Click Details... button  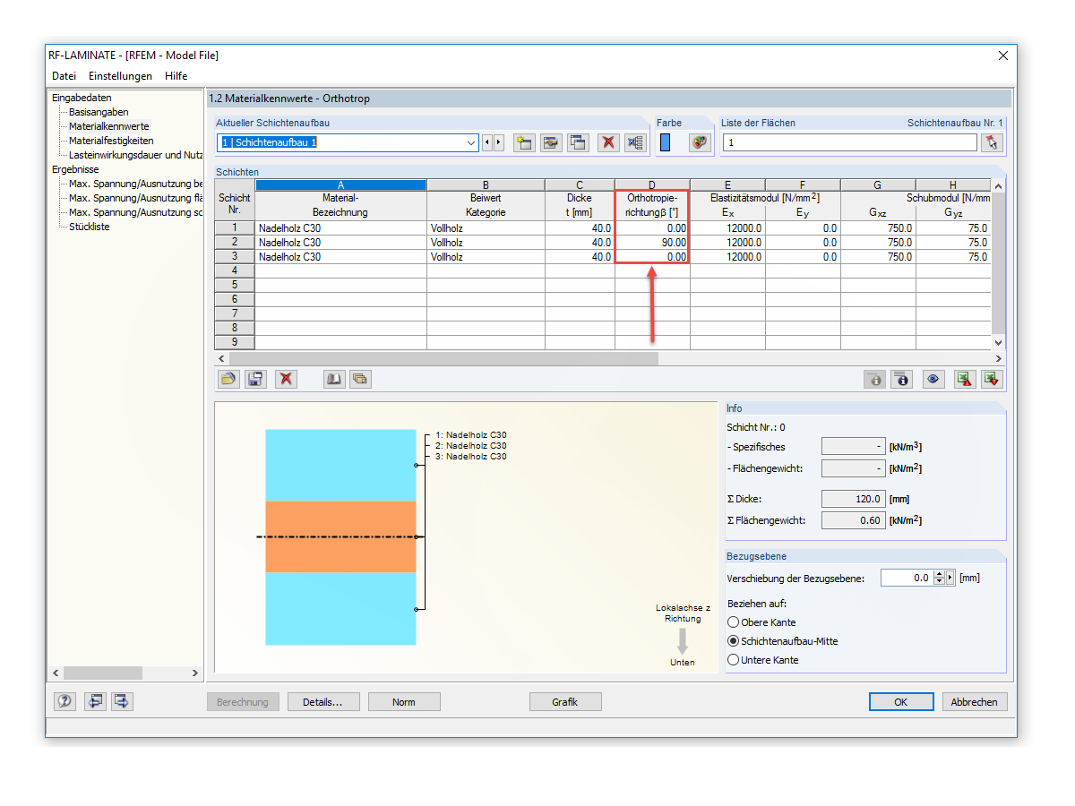click(x=322, y=702)
